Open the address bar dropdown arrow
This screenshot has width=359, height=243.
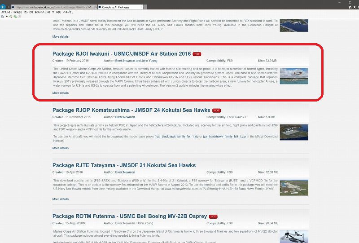pyautogui.click(x=92, y=7)
